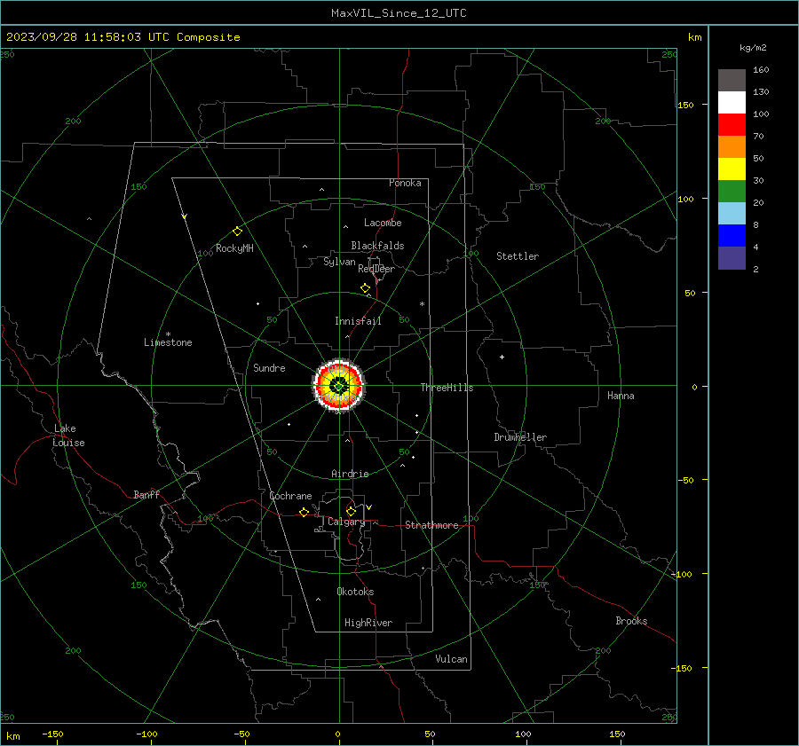Click the legend value 160
This screenshot has height=746, width=799.
(x=761, y=70)
